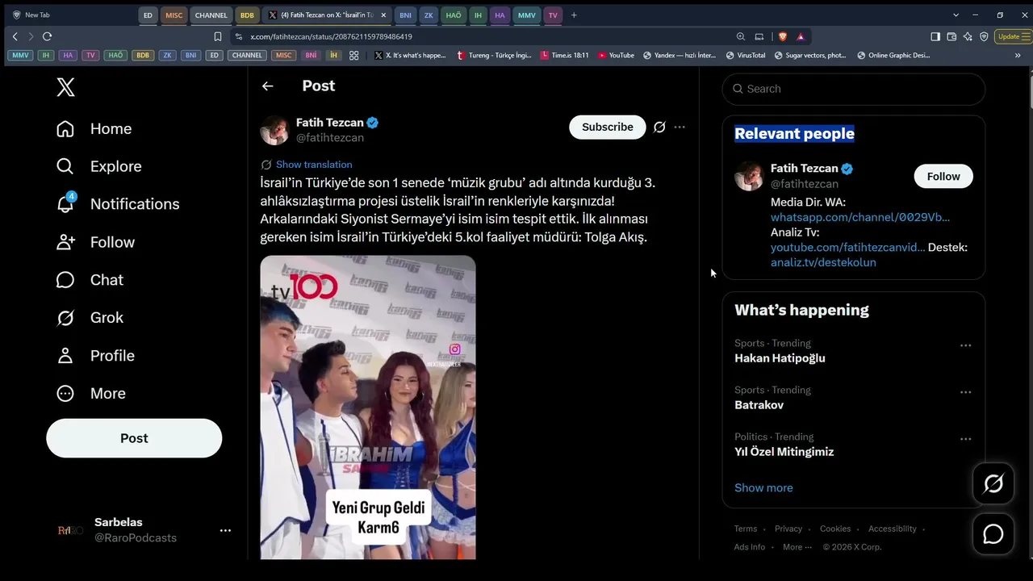Close the Fatih Tezcan on X tab

pos(383,15)
